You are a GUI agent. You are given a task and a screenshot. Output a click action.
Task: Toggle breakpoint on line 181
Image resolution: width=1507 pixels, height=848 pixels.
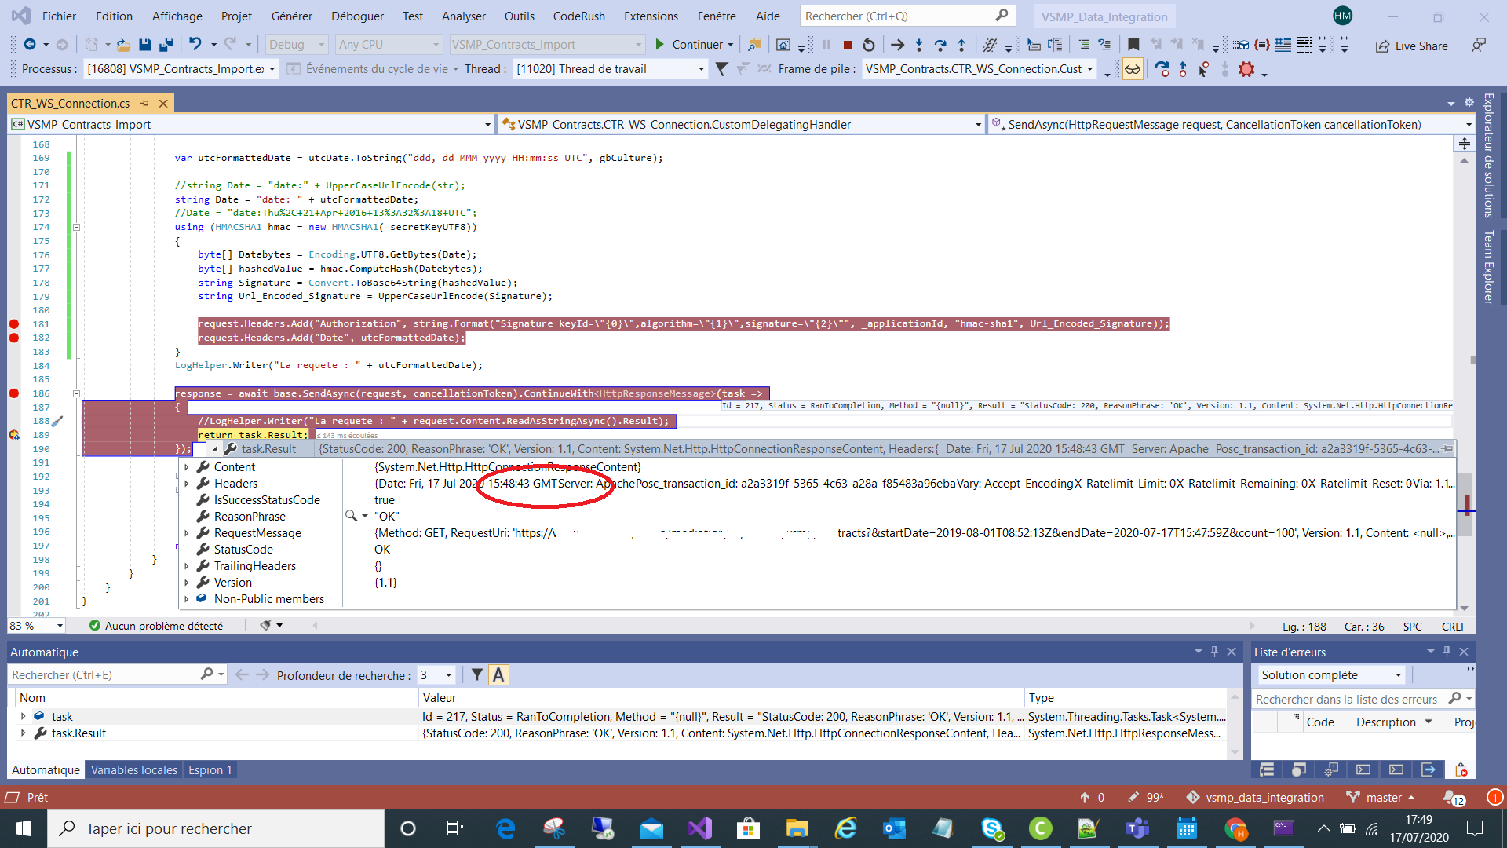pyautogui.click(x=13, y=323)
